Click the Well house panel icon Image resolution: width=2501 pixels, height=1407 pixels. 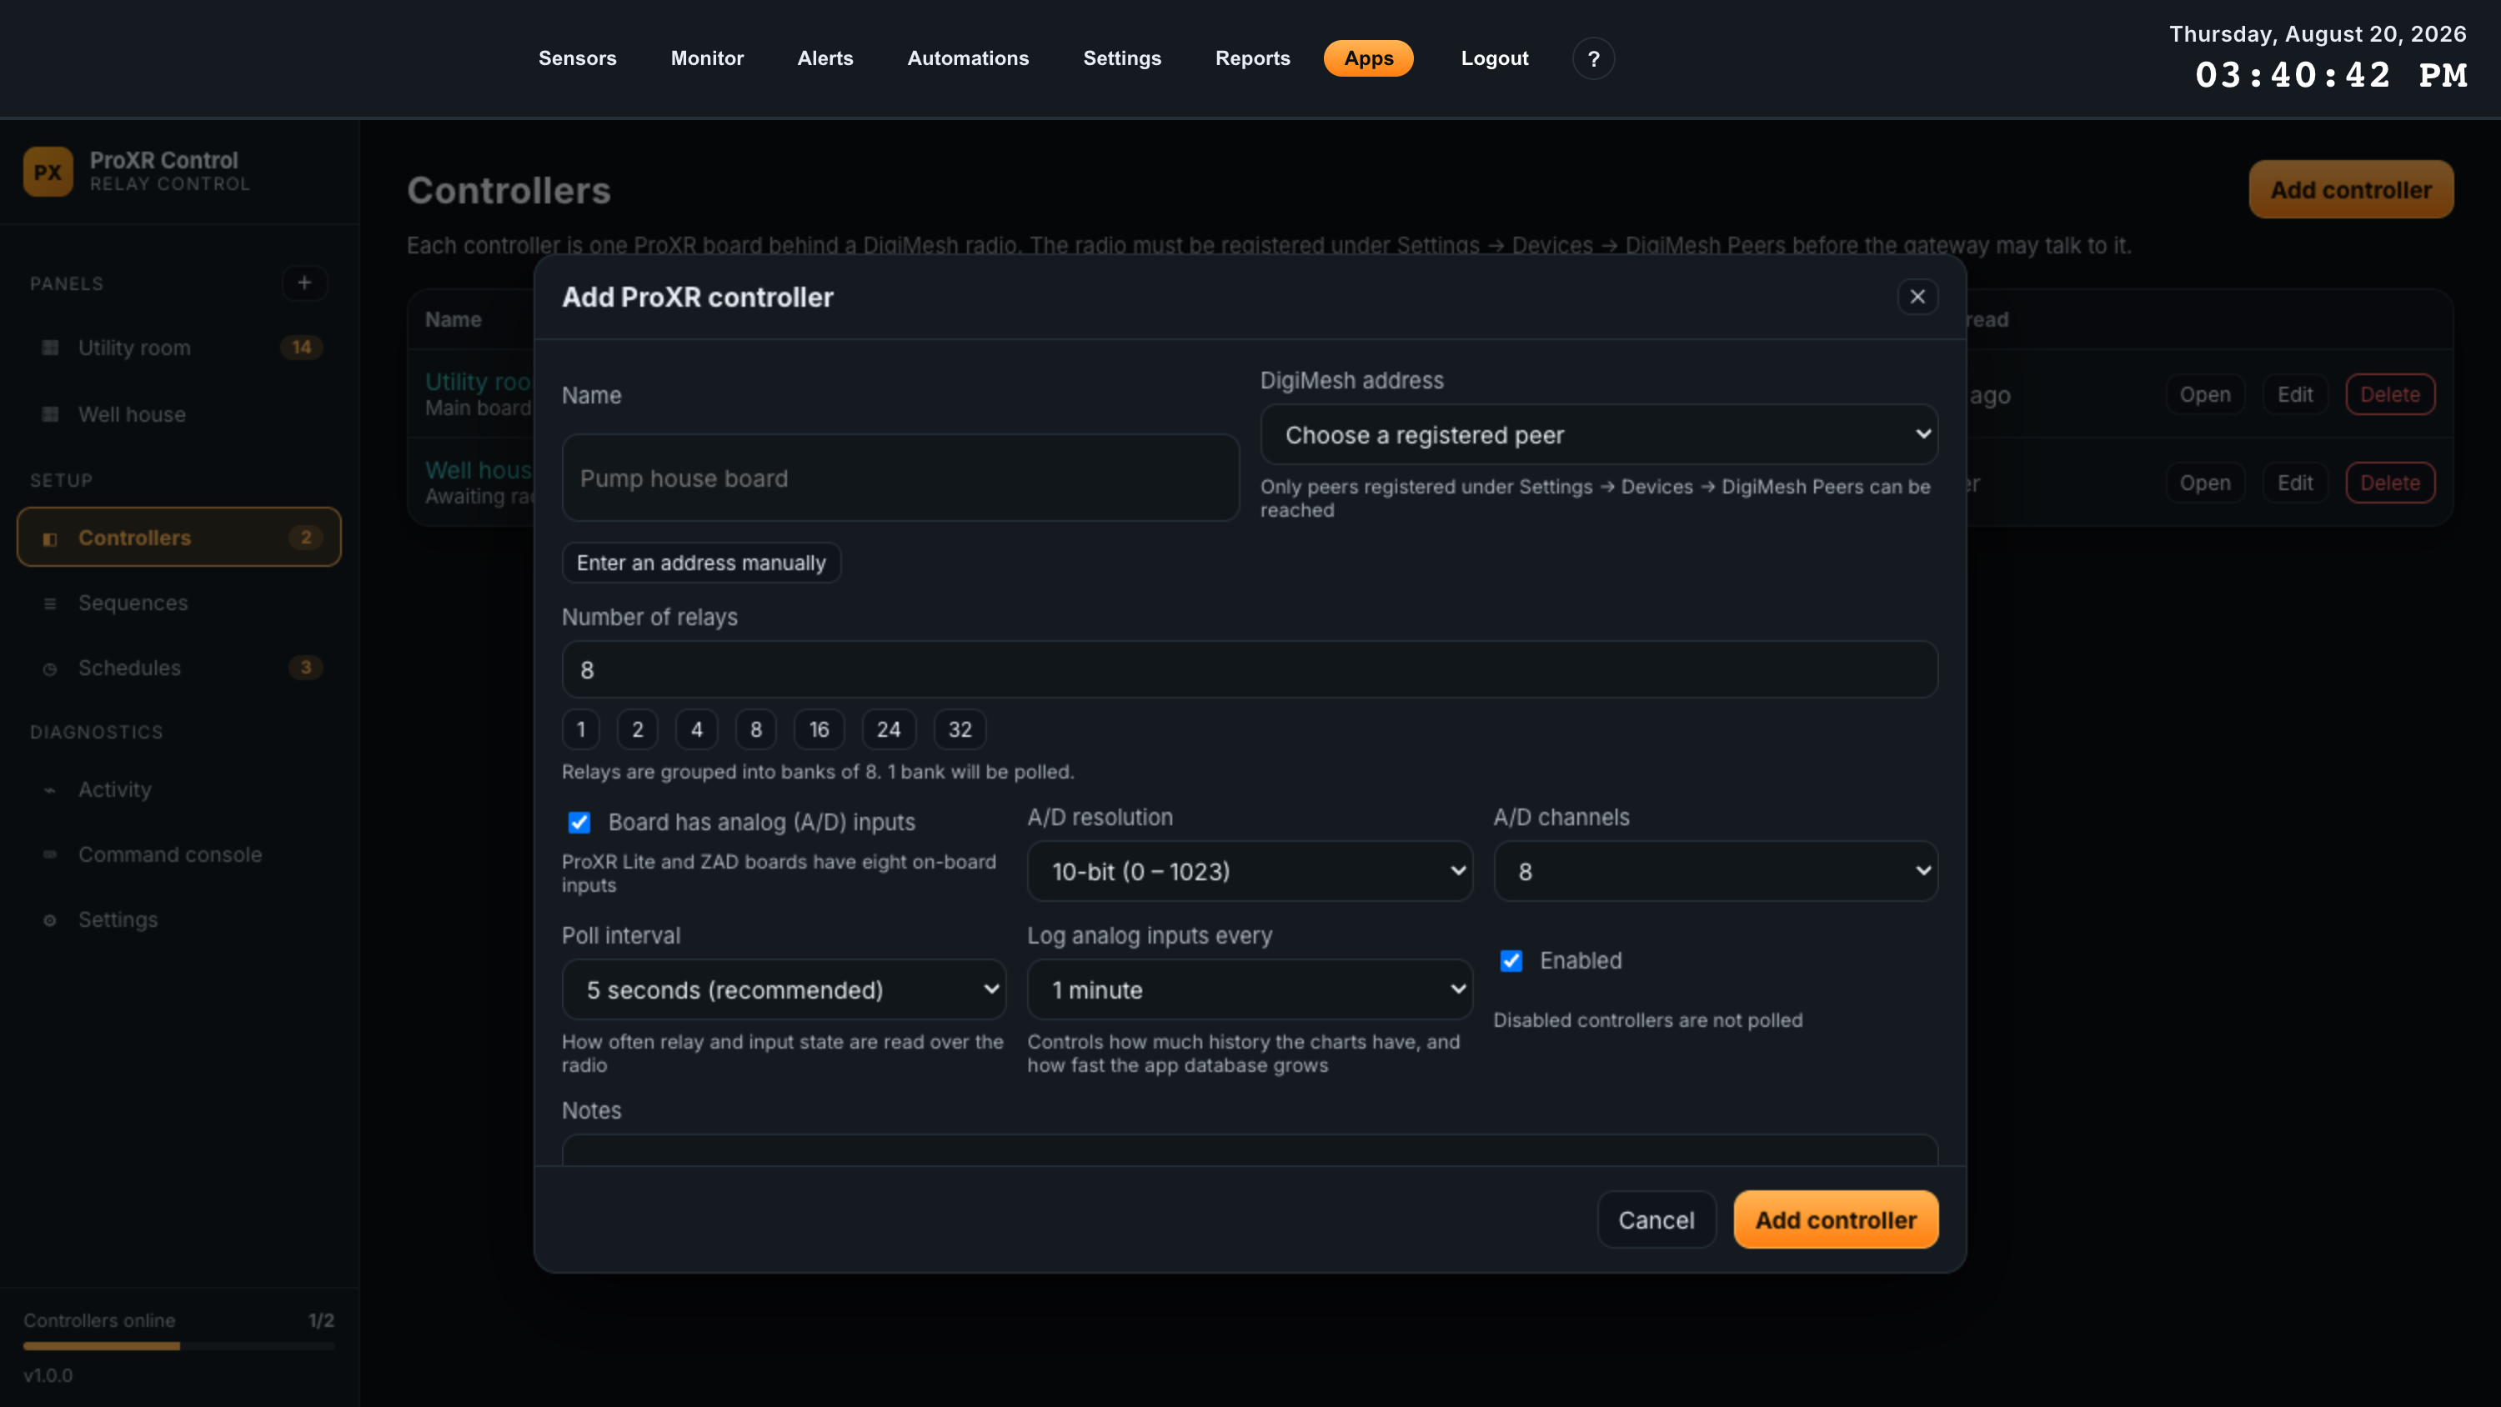(x=51, y=414)
